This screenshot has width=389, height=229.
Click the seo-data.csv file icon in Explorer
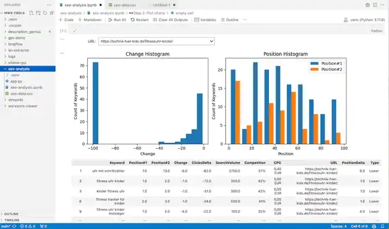7,94
